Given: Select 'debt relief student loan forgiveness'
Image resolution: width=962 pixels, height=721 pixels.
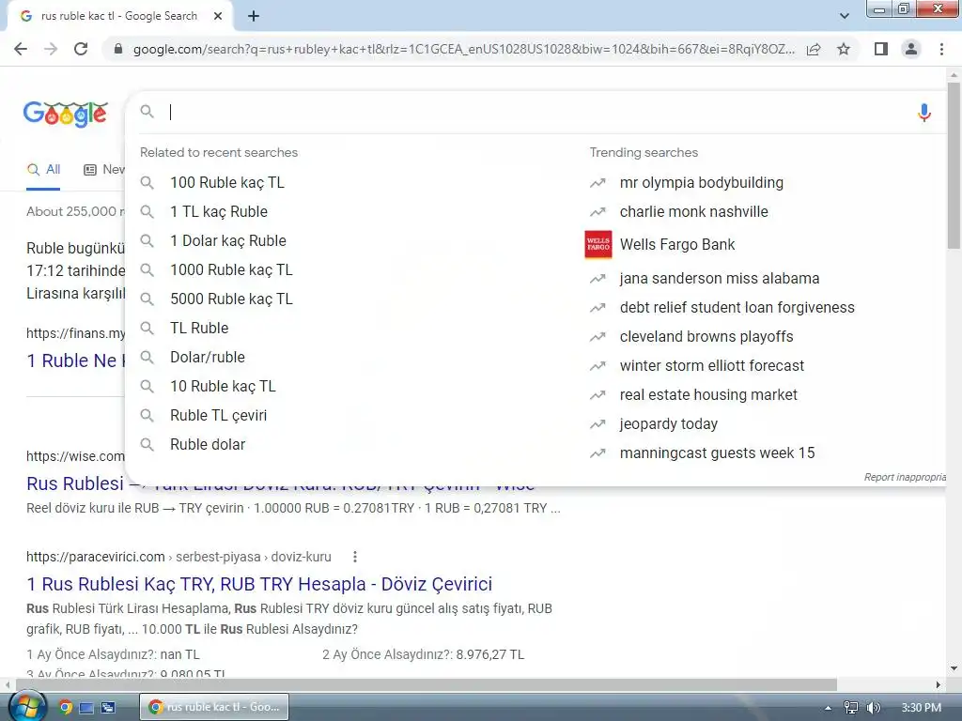Looking at the screenshot, I should point(737,308).
